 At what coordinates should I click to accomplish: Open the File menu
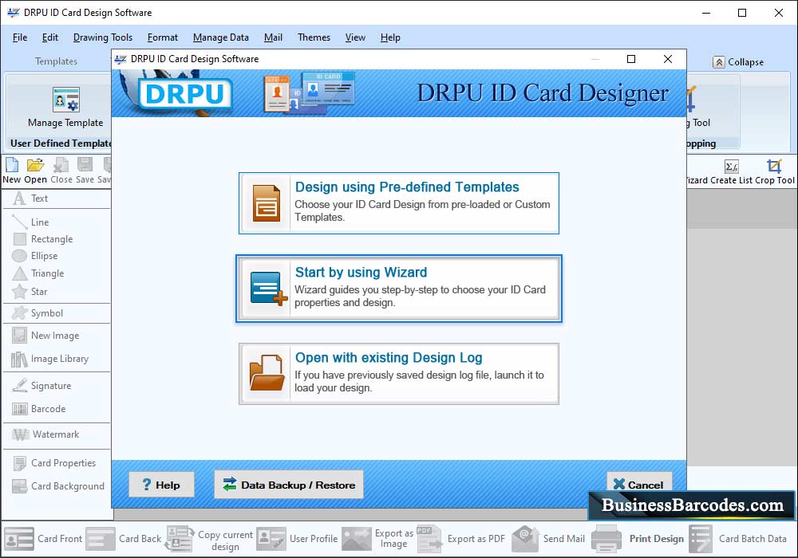20,37
